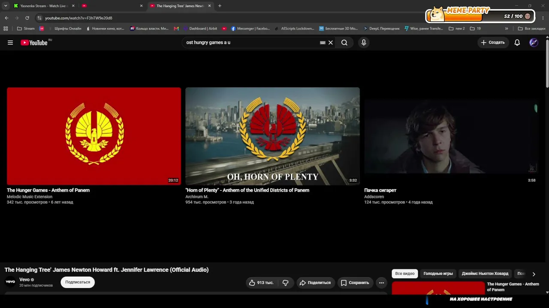Open the Vevo channel avatar
Screen dimensions: 549x308
click(x=10, y=281)
